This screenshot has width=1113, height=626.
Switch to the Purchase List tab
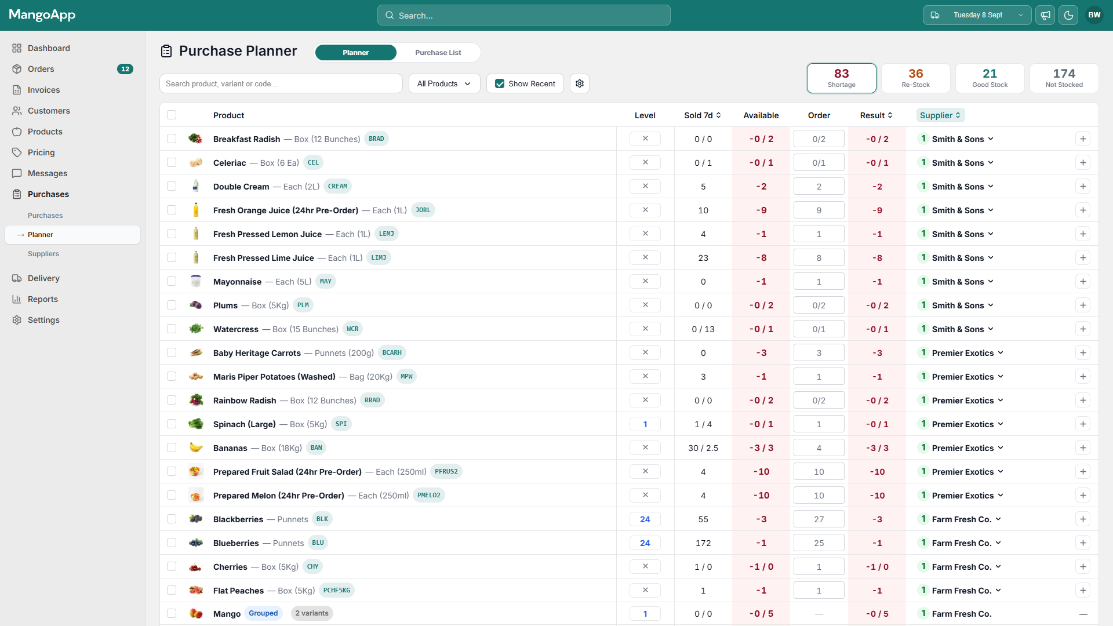pos(438,52)
